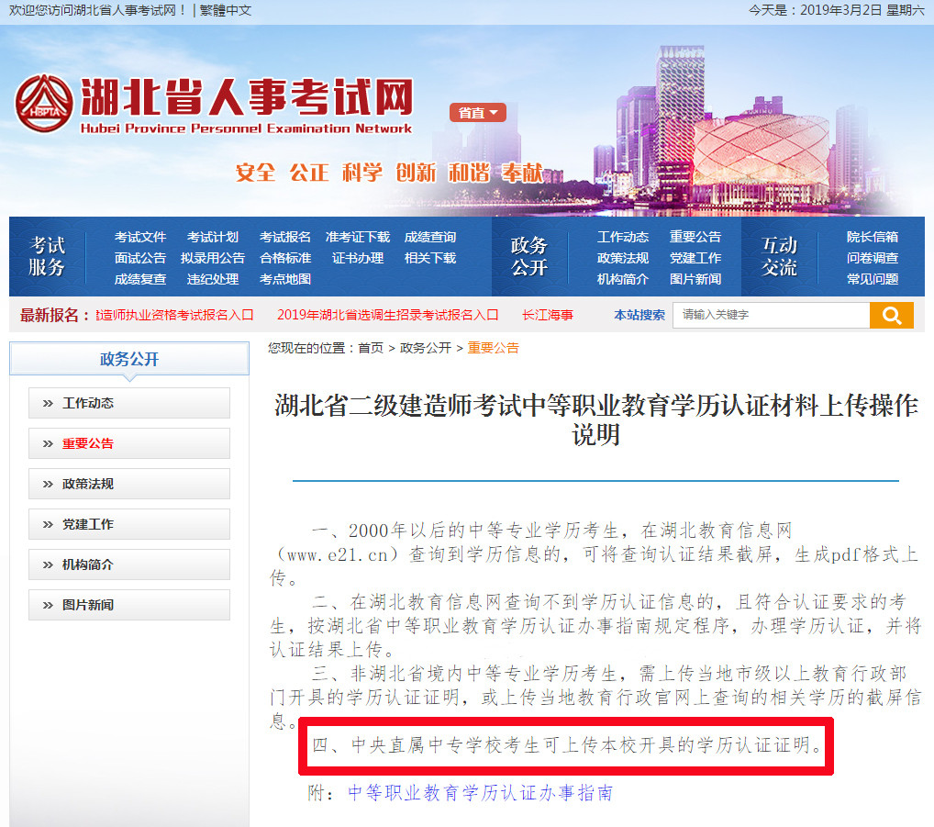Open 相关下载 menu link

[x=430, y=258]
